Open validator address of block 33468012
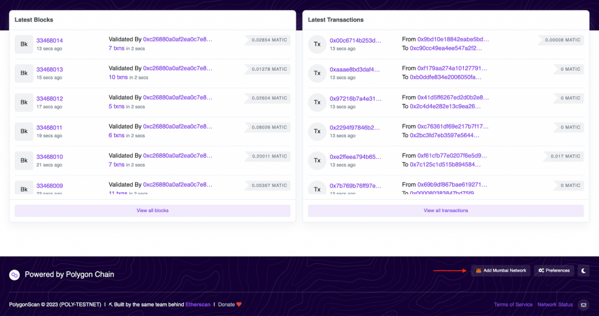The height and width of the screenshot is (316, 599). click(x=178, y=98)
